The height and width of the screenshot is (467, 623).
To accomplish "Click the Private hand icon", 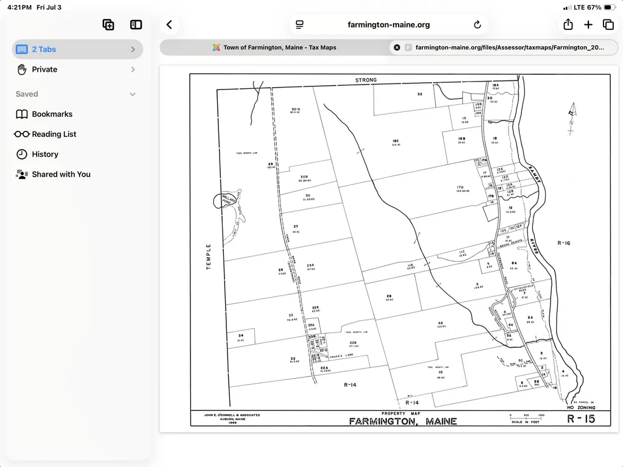I will [22, 69].
